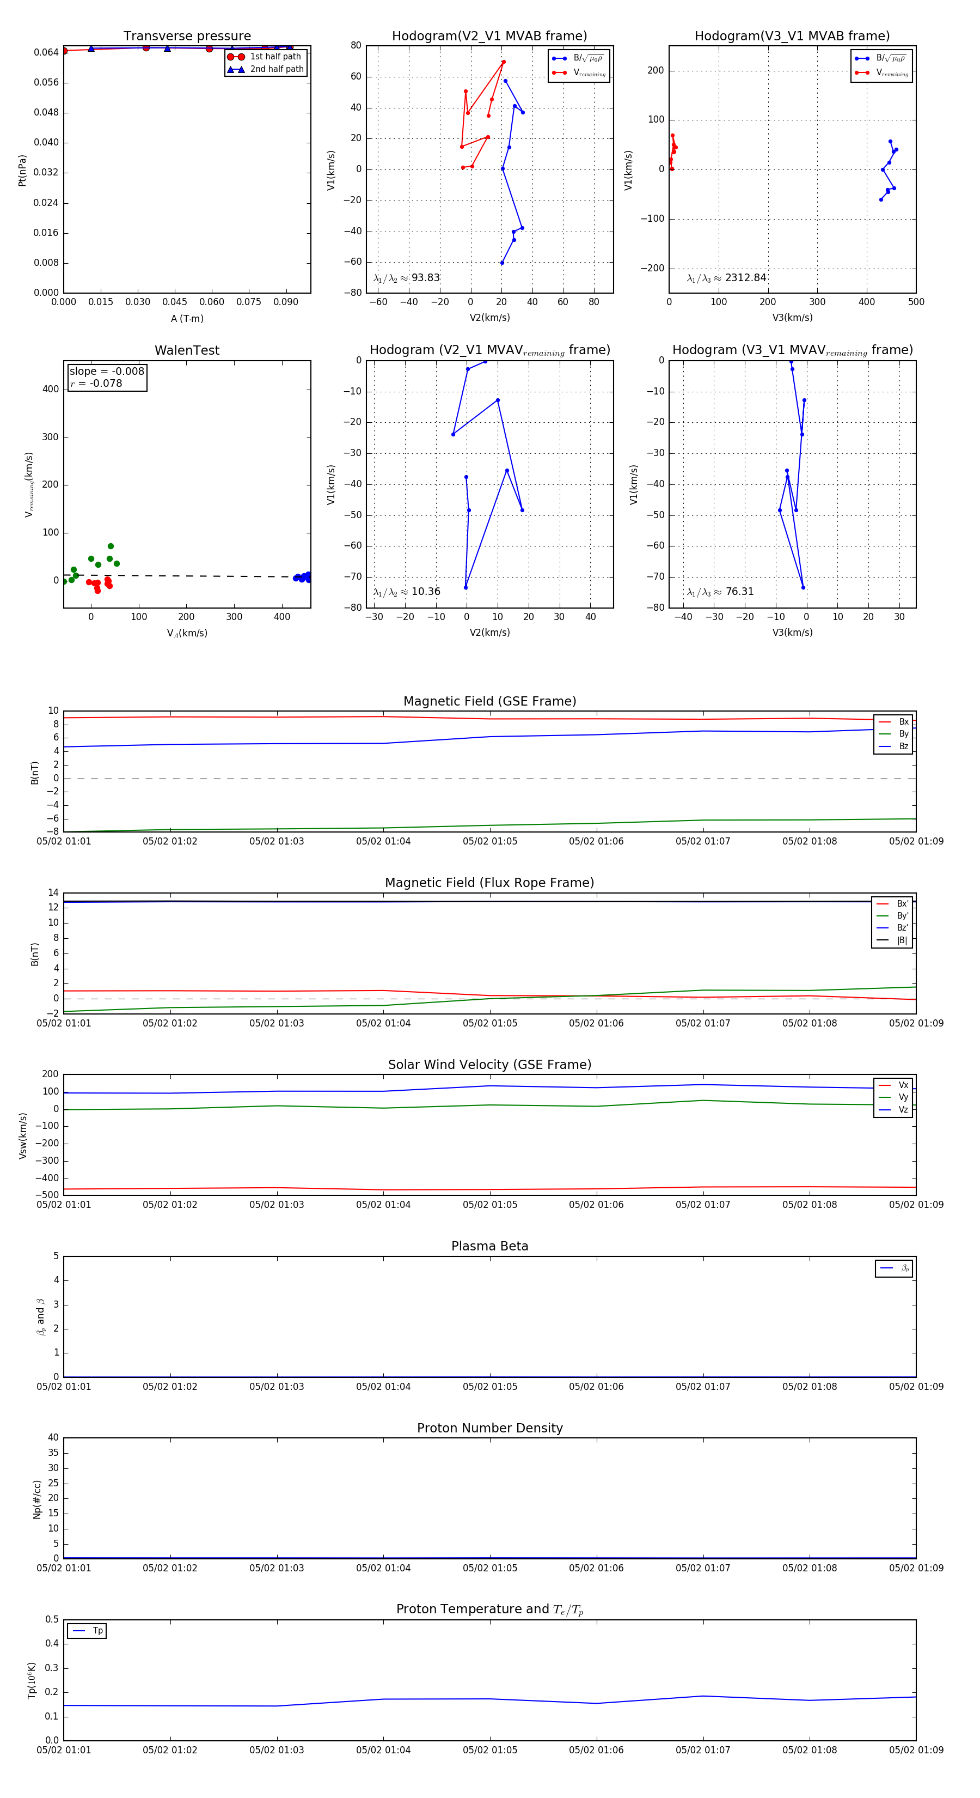Click the eigenvalue ratio text '93.83'
The width and height of the screenshot is (980, 1798).
(x=425, y=278)
